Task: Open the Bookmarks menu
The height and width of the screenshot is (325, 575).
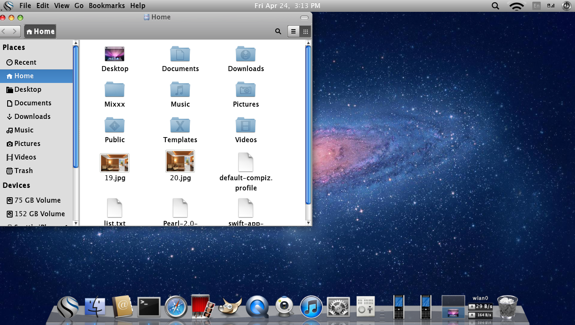Action: point(107,6)
